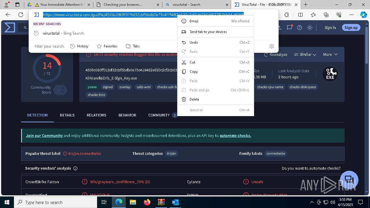
Task: Select Emoji in the context menu
Action: (x=216, y=21)
